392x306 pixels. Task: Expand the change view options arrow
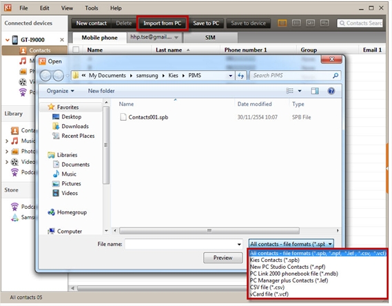[x=300, y=91]
